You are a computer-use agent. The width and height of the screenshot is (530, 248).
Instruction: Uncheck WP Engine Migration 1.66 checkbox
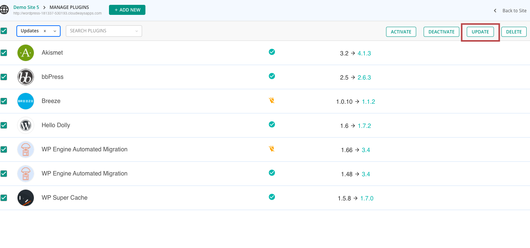(4, 149)
